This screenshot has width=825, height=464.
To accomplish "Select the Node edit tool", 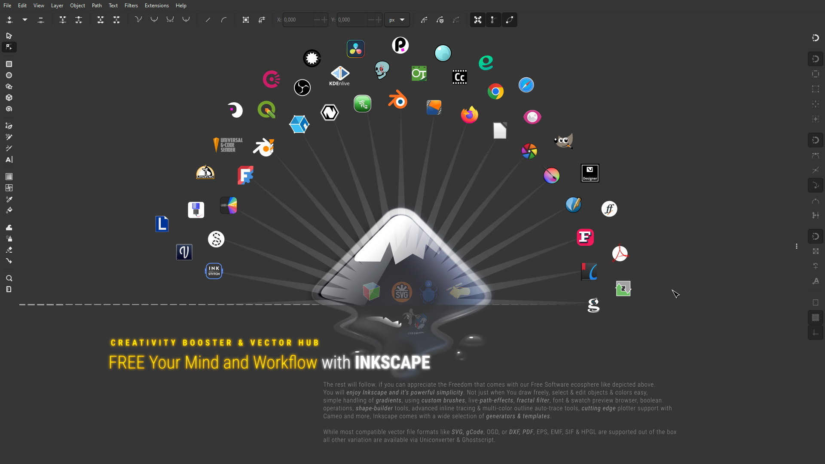I will (x=9, y=47).
